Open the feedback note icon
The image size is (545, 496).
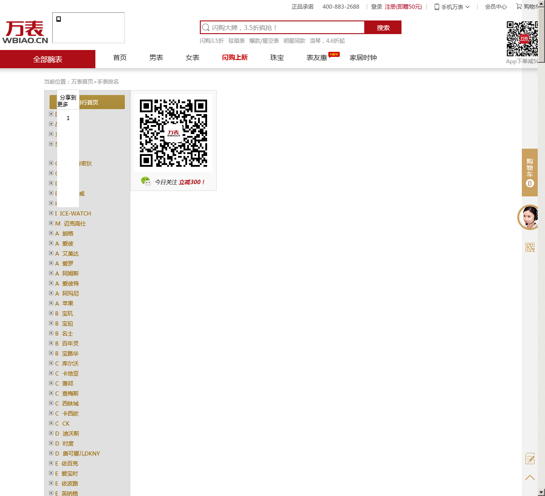[530, 458]
